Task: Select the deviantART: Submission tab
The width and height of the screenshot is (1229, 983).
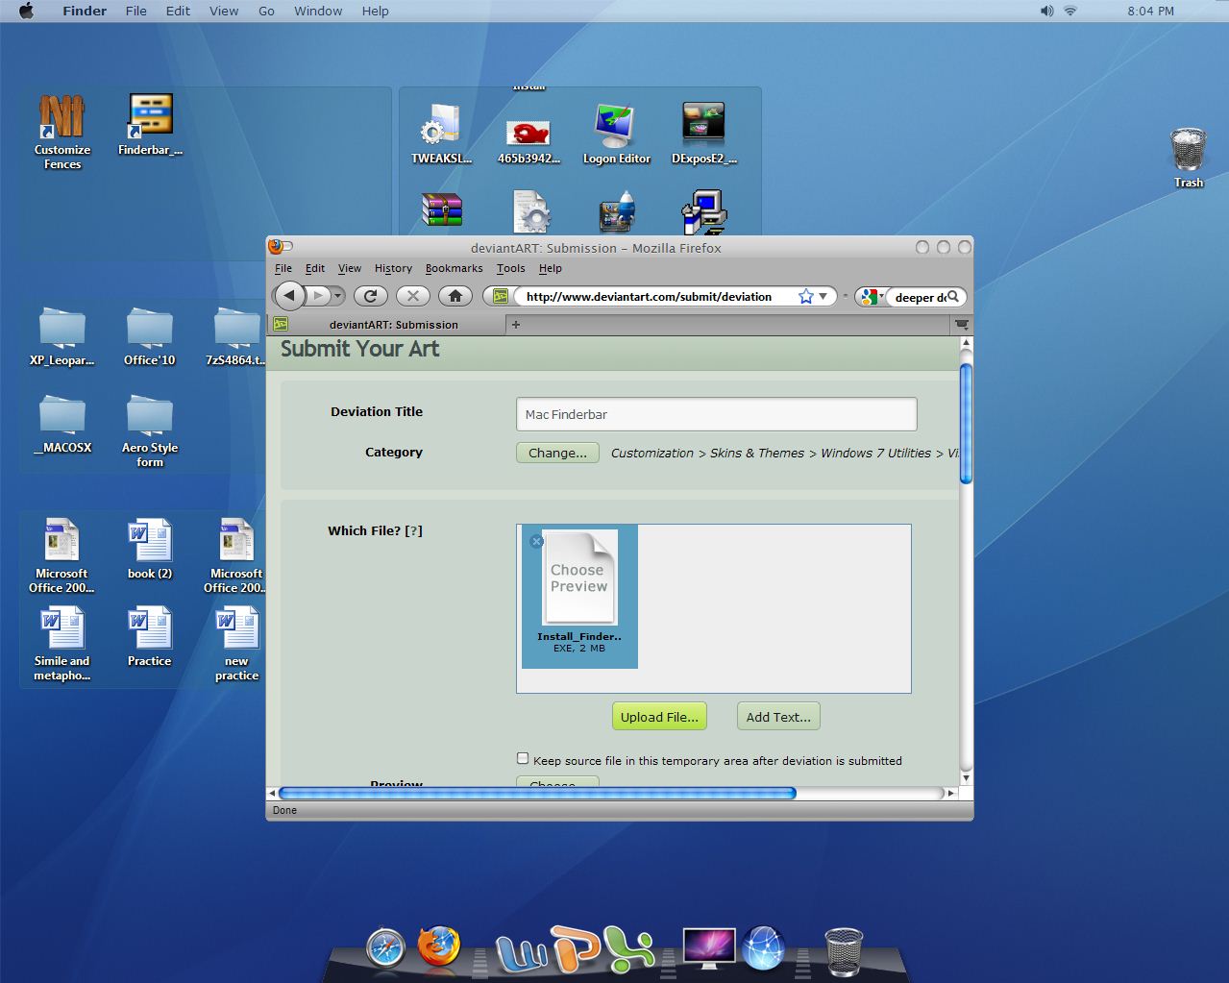Action: 387,325
